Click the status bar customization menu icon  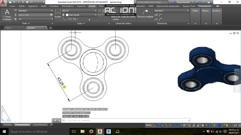click(239, 125)
